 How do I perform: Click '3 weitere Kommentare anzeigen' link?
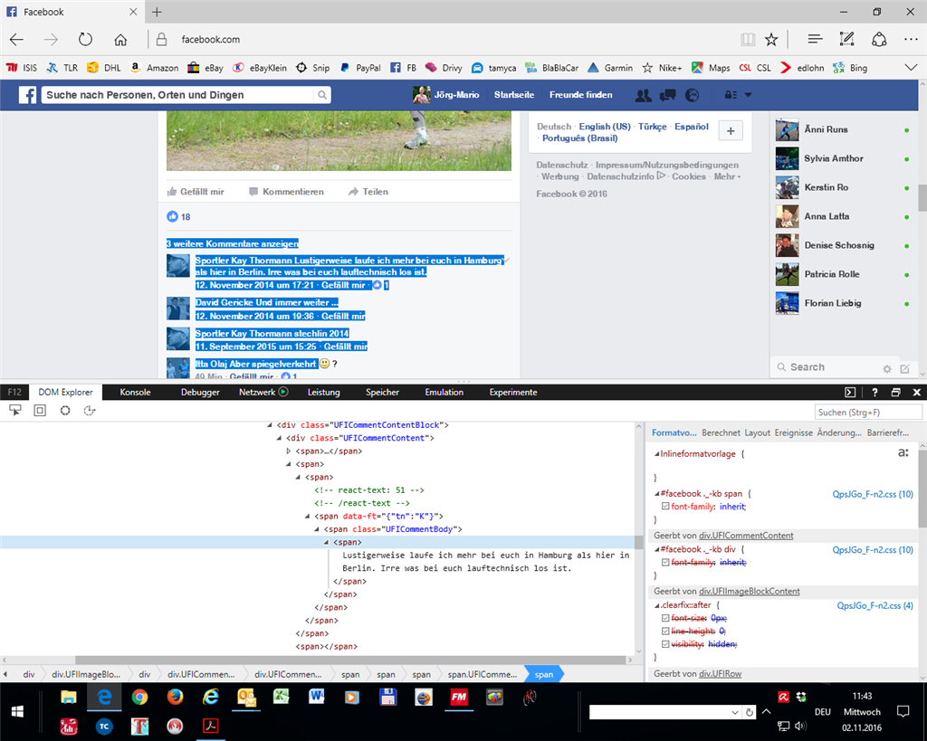pos(233,243)
